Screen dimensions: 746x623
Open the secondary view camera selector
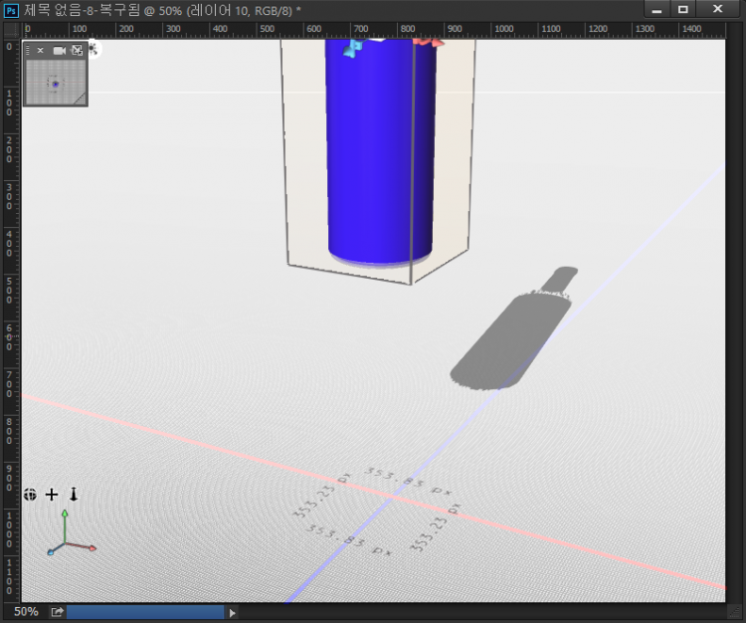(x=59, y=50)
